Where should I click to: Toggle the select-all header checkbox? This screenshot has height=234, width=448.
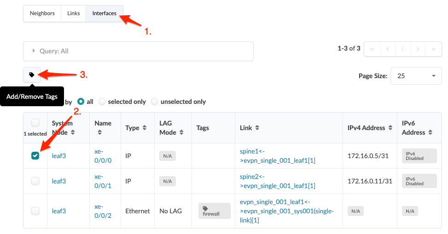35,123
